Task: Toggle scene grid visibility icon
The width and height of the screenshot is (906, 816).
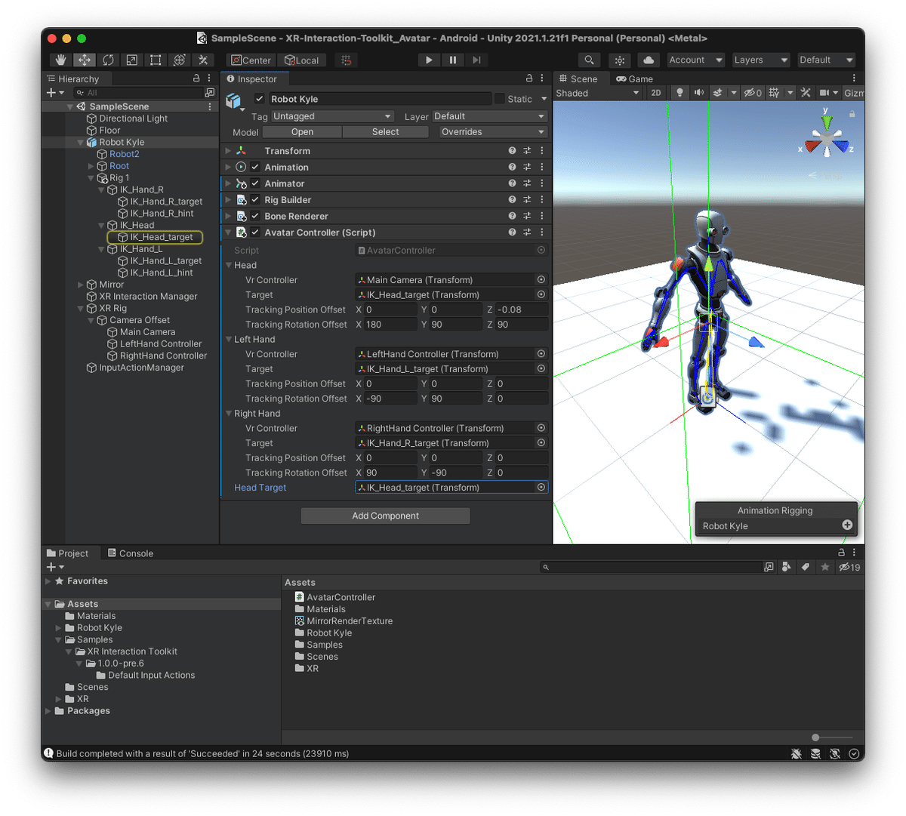Action: click(x=774, y=92)
